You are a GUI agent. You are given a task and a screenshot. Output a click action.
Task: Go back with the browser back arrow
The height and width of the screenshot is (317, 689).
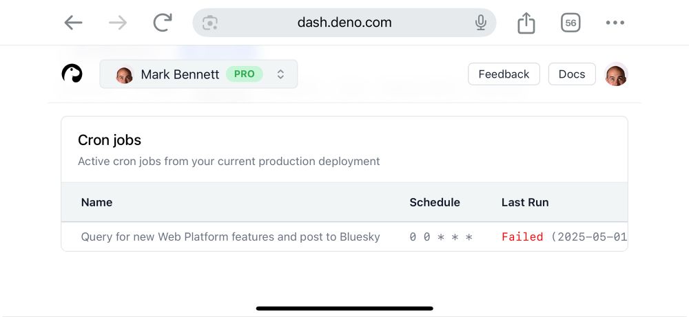point(73,23)
